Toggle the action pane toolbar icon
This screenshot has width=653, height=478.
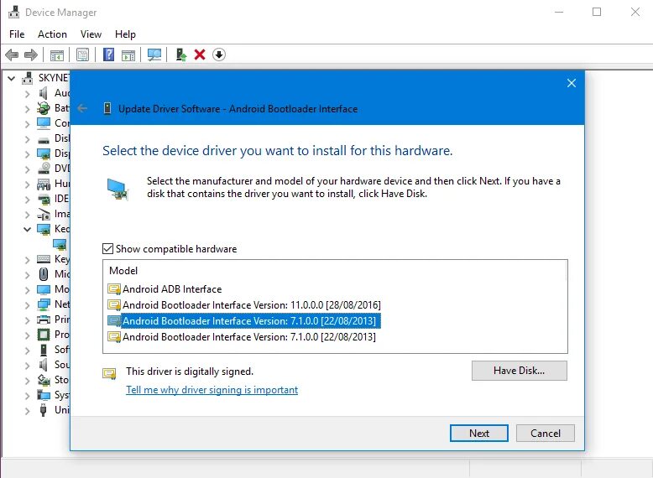pos(128,55)
